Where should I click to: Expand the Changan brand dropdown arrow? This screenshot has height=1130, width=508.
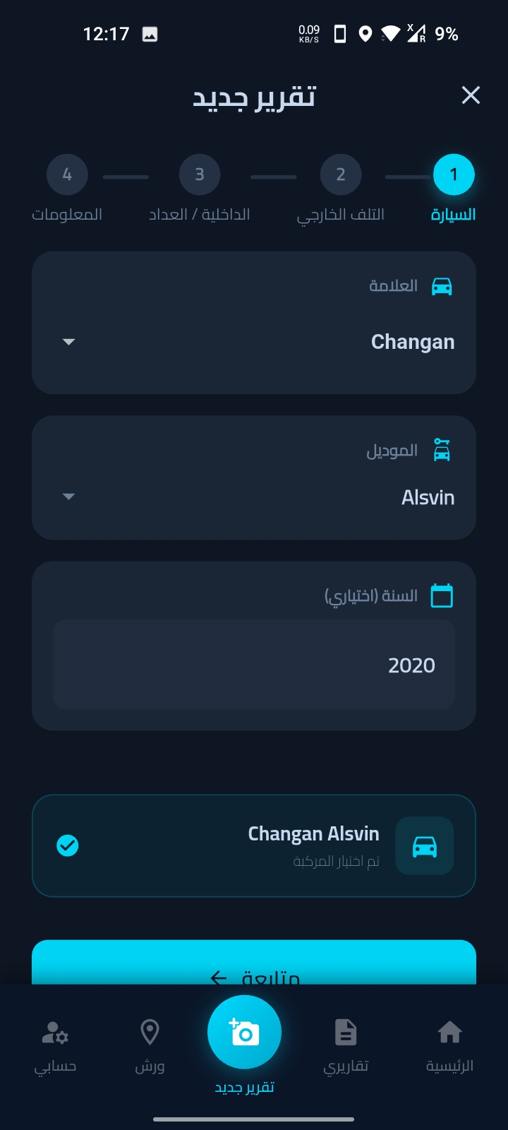pyautogui.click(x=68, y=342)
